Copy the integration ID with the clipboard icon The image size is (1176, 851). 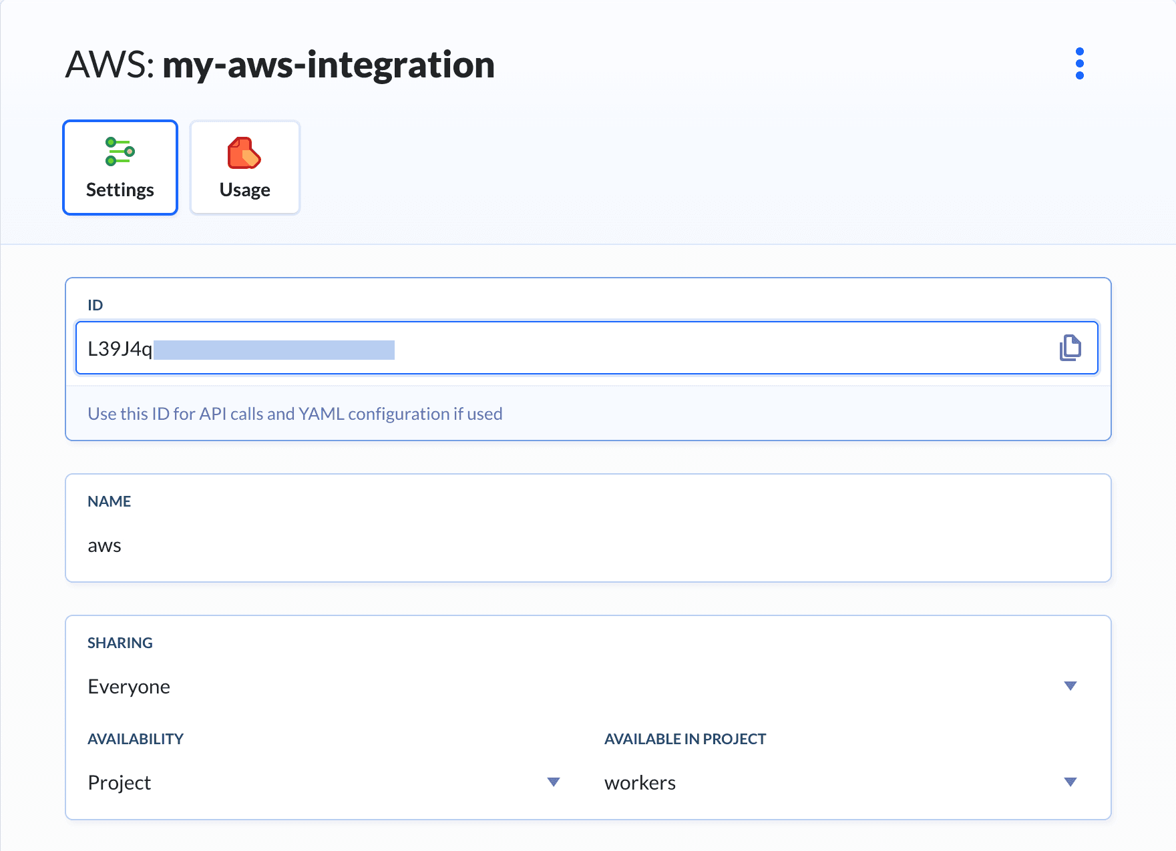pos(1070,348)
